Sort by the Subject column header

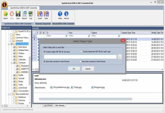pos(106,33)
